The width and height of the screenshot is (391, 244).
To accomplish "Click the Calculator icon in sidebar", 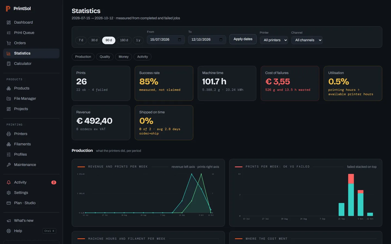I will click(9, 64).
